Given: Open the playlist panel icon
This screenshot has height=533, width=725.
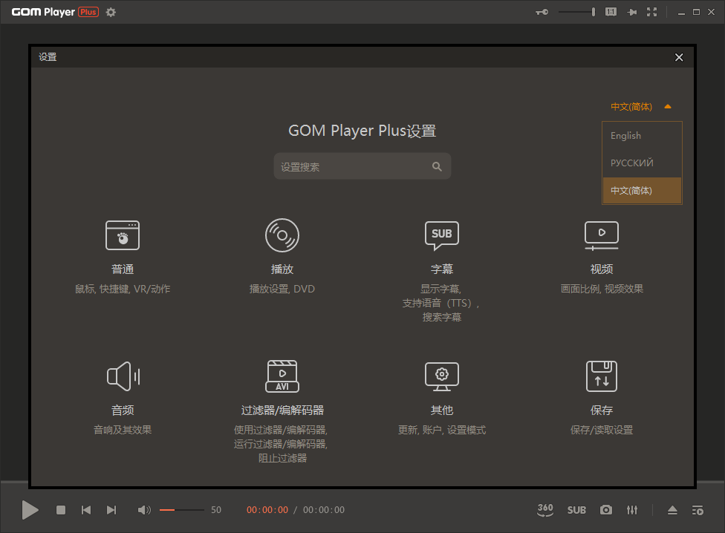Looking at the screenshot, I should pos(698,510).
